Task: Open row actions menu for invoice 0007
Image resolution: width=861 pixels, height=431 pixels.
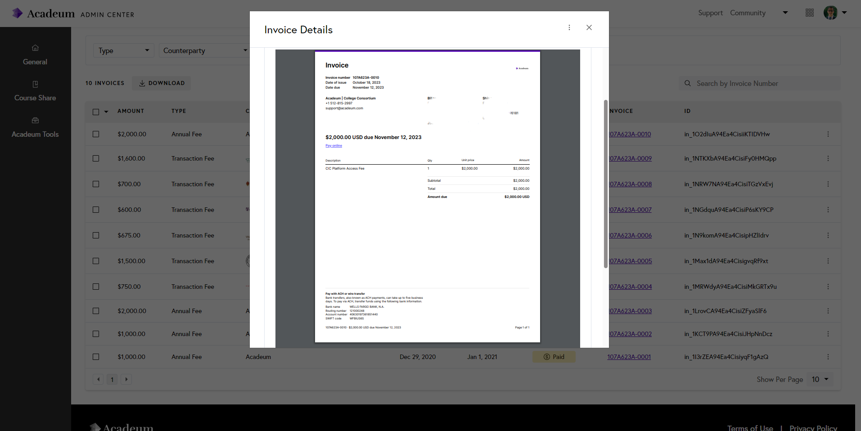Action: 828,210
